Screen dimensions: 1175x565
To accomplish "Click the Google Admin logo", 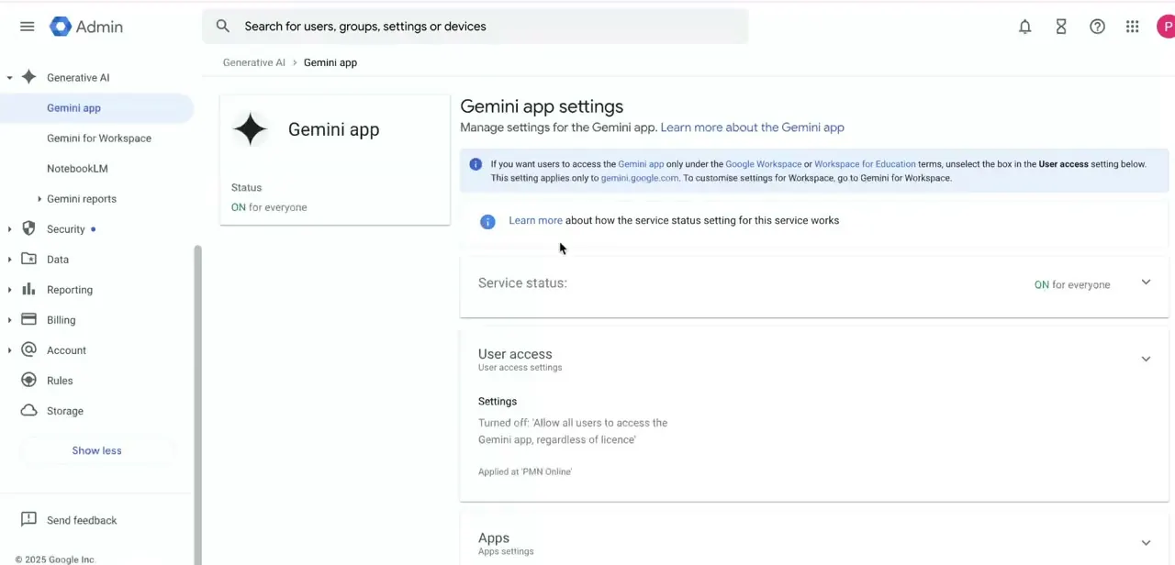I will pos(86,27).
